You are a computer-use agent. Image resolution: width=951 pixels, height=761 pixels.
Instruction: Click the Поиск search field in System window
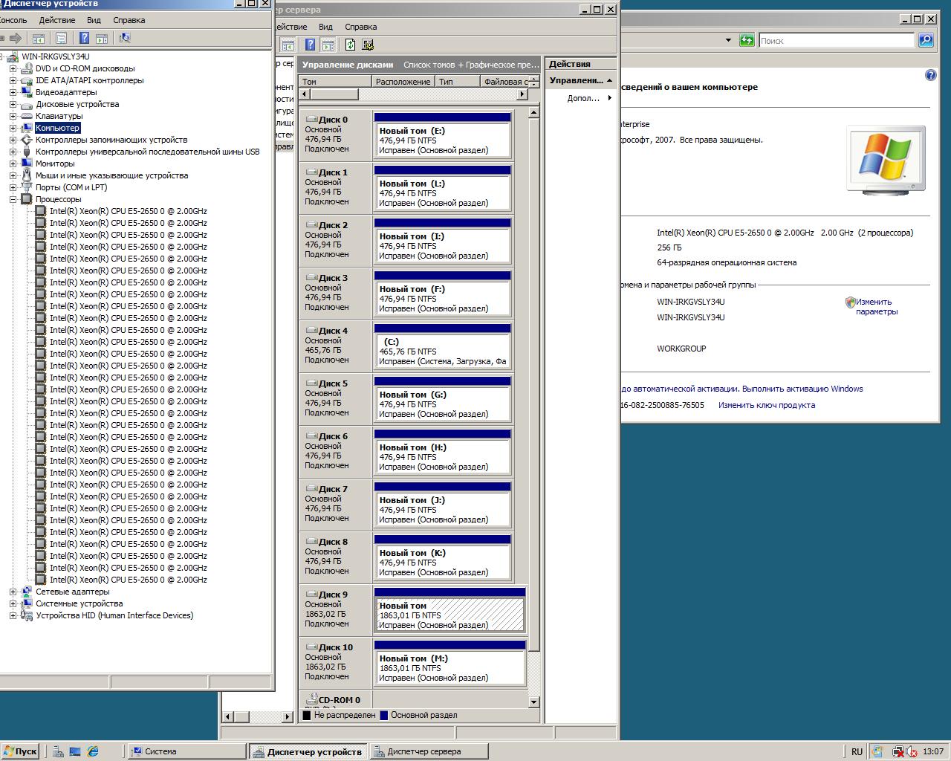point(836,41)
